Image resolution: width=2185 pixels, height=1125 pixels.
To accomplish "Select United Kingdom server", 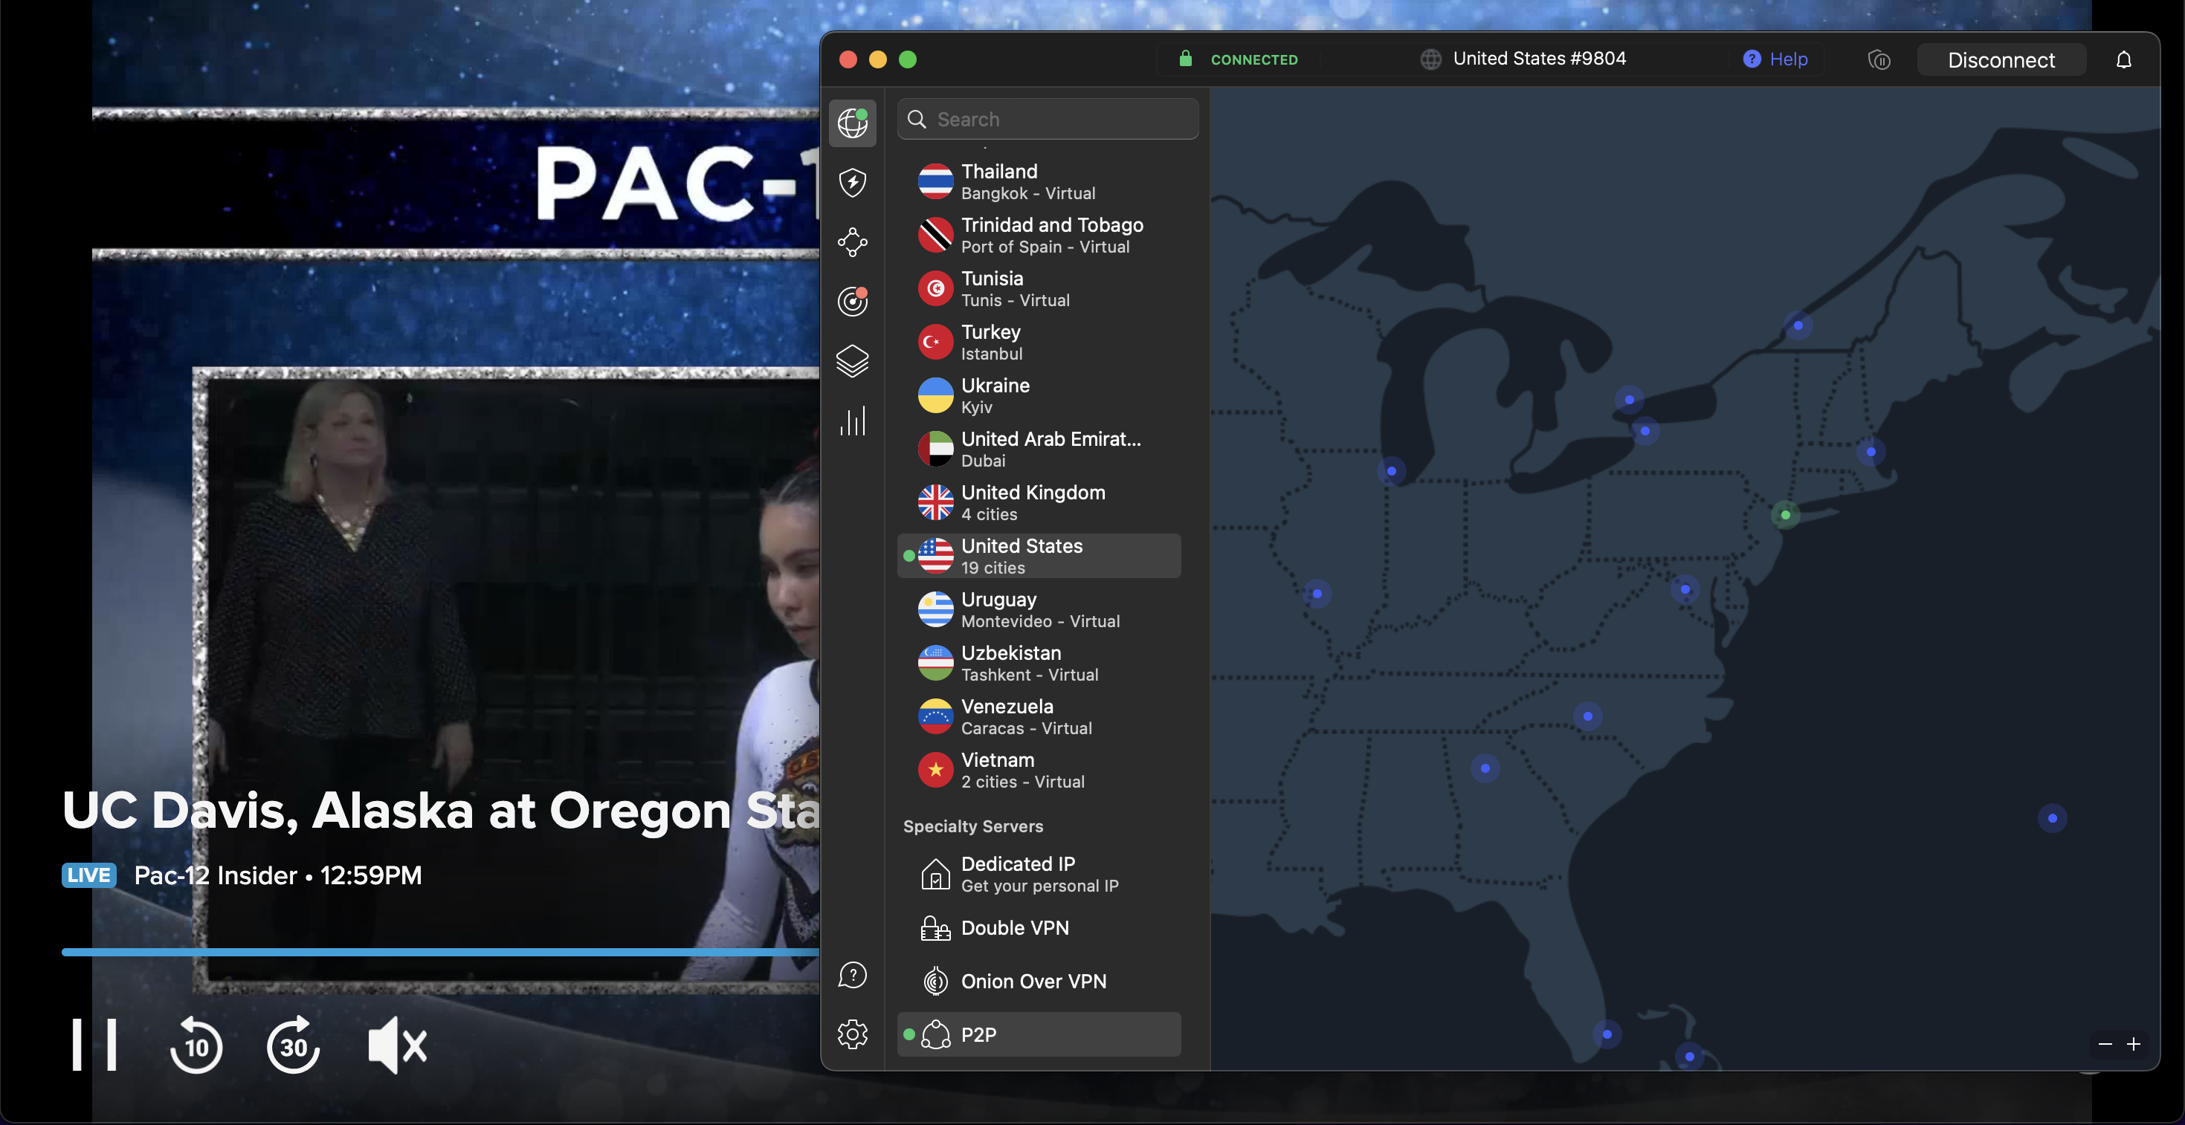I will coord(1039,502).
